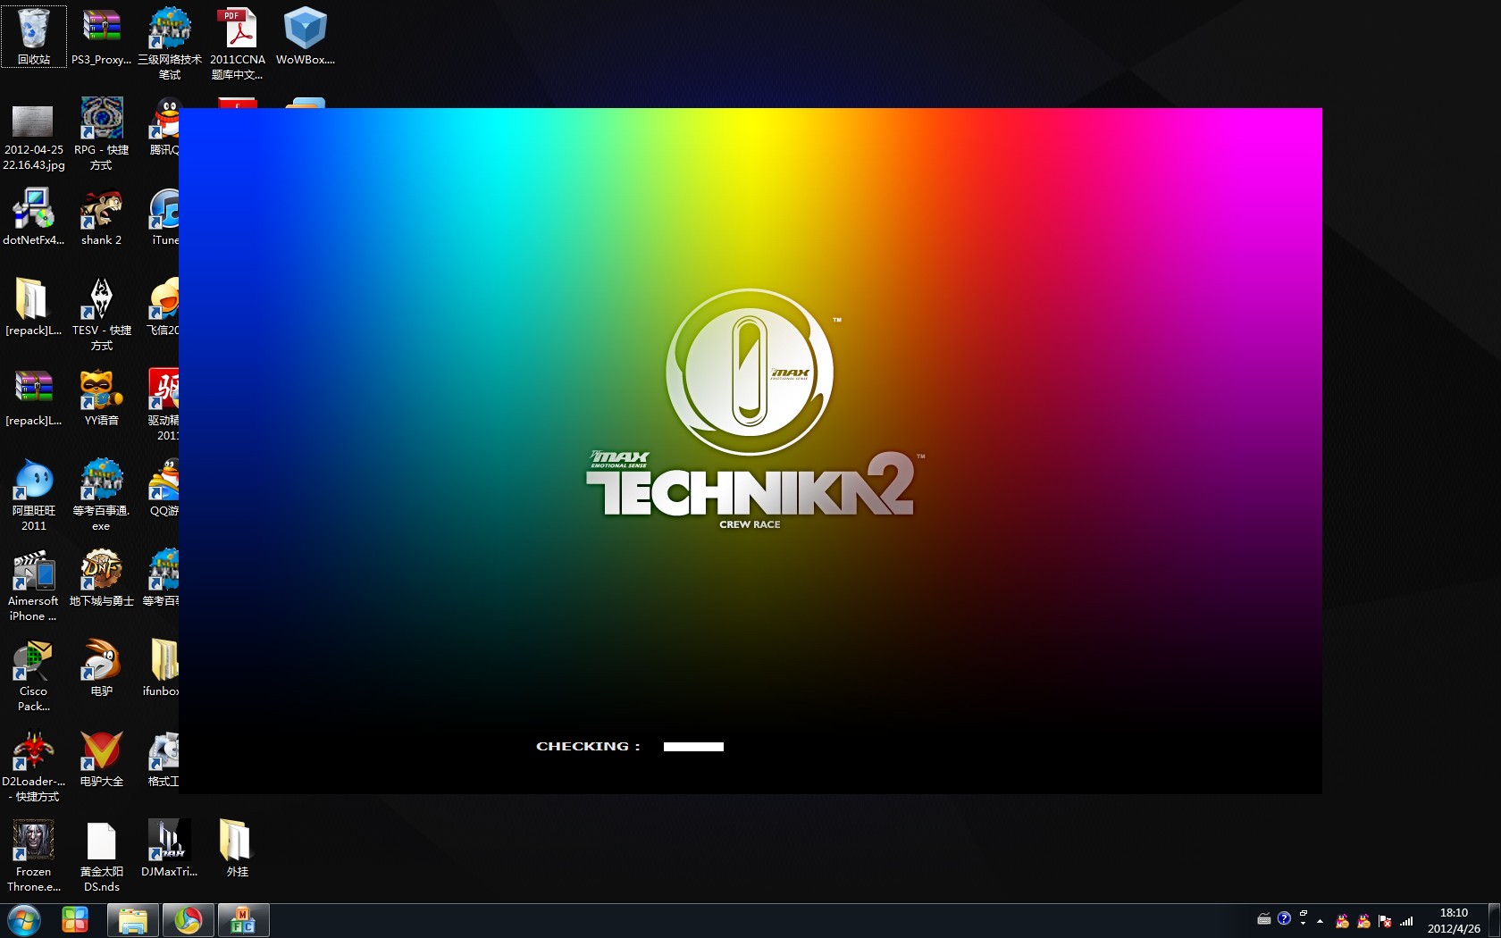Click the 格式工厂 desktop shortcut
The width and height of the screenshot is (1501, 938).
(x=164, y=758)
